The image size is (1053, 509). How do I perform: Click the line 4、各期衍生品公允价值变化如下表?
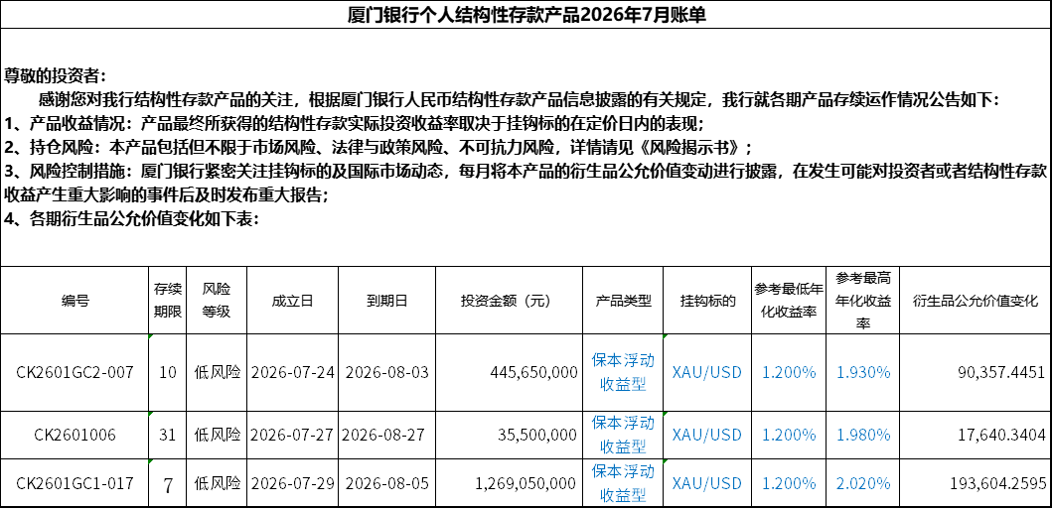pyautogui.click(x=131, y=219)
